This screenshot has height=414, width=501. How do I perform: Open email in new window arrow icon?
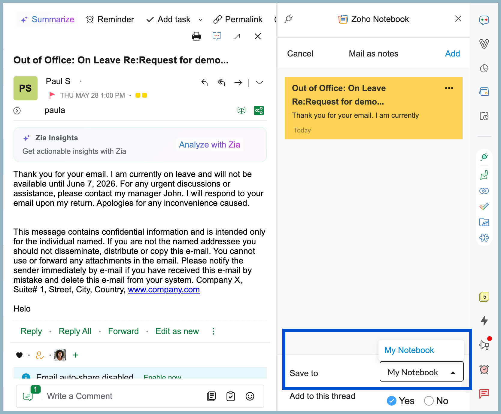tap(237, 36)
